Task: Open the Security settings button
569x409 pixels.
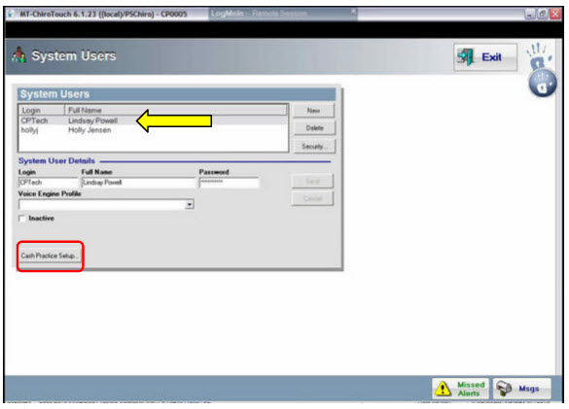Action: 314,146
